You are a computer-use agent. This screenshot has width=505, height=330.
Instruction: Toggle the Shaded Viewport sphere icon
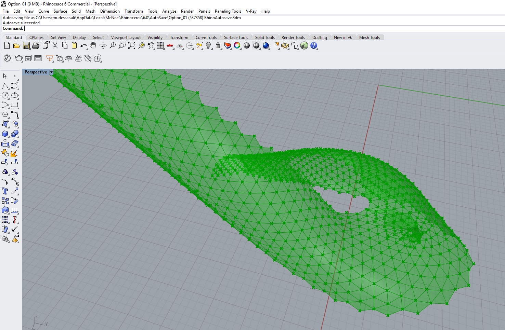coord(247,45)
